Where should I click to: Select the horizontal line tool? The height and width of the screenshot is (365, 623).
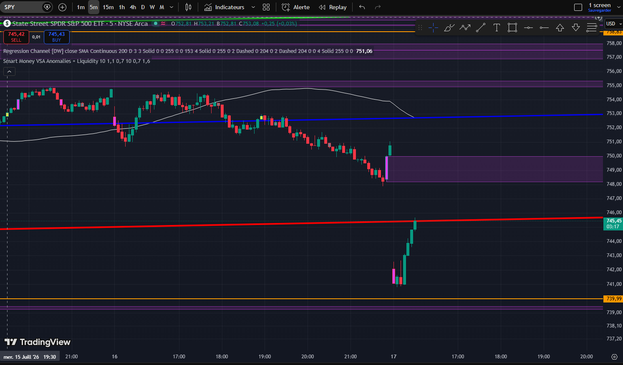pyautogui.click(x=529, y=27)
